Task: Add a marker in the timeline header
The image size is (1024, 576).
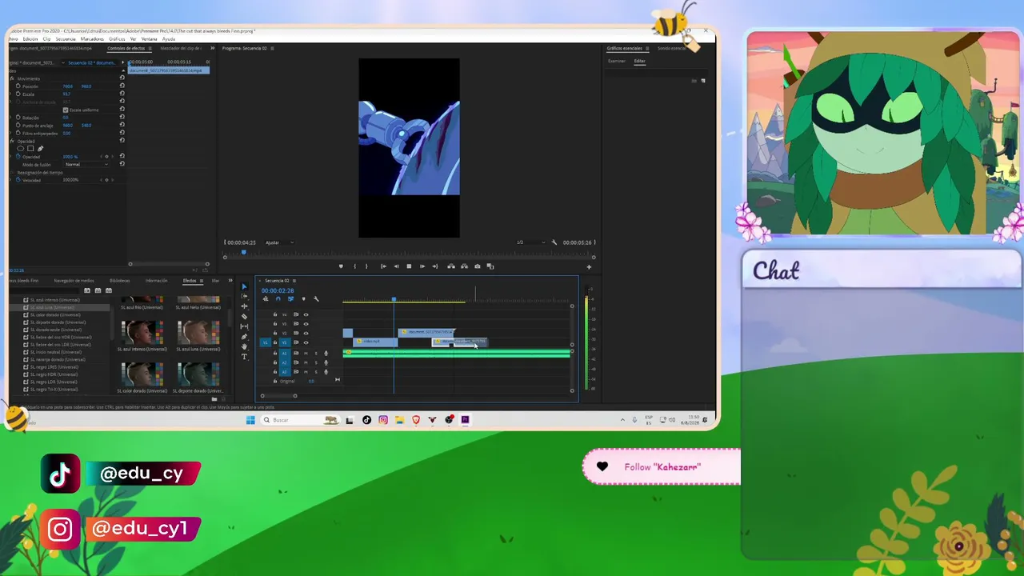Action: point(303,299)
